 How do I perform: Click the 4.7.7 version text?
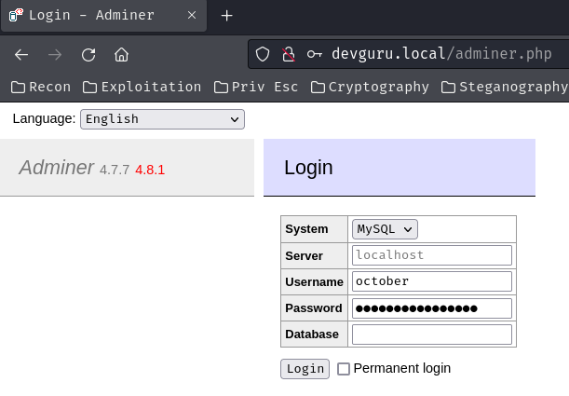click(x=115, y=170)
